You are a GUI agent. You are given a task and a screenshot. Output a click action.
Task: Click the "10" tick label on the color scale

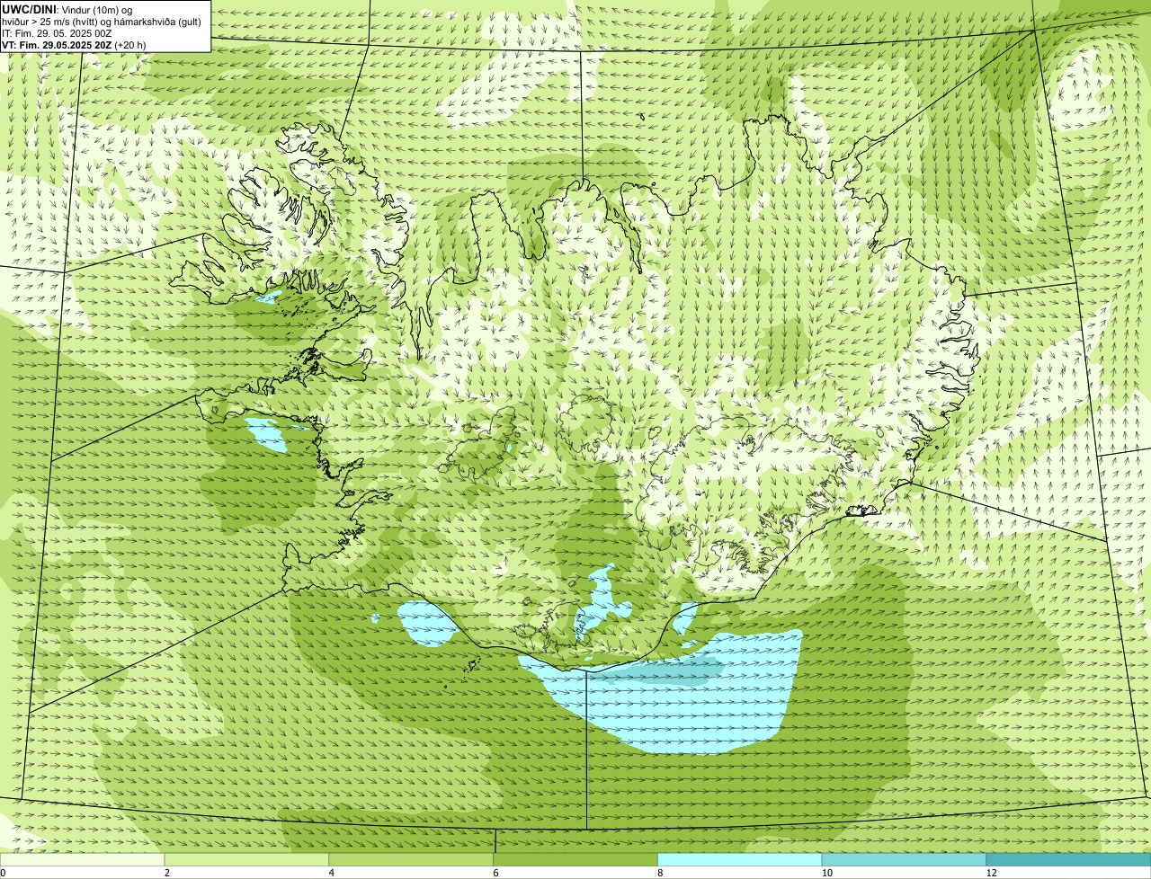pos(826,873)
